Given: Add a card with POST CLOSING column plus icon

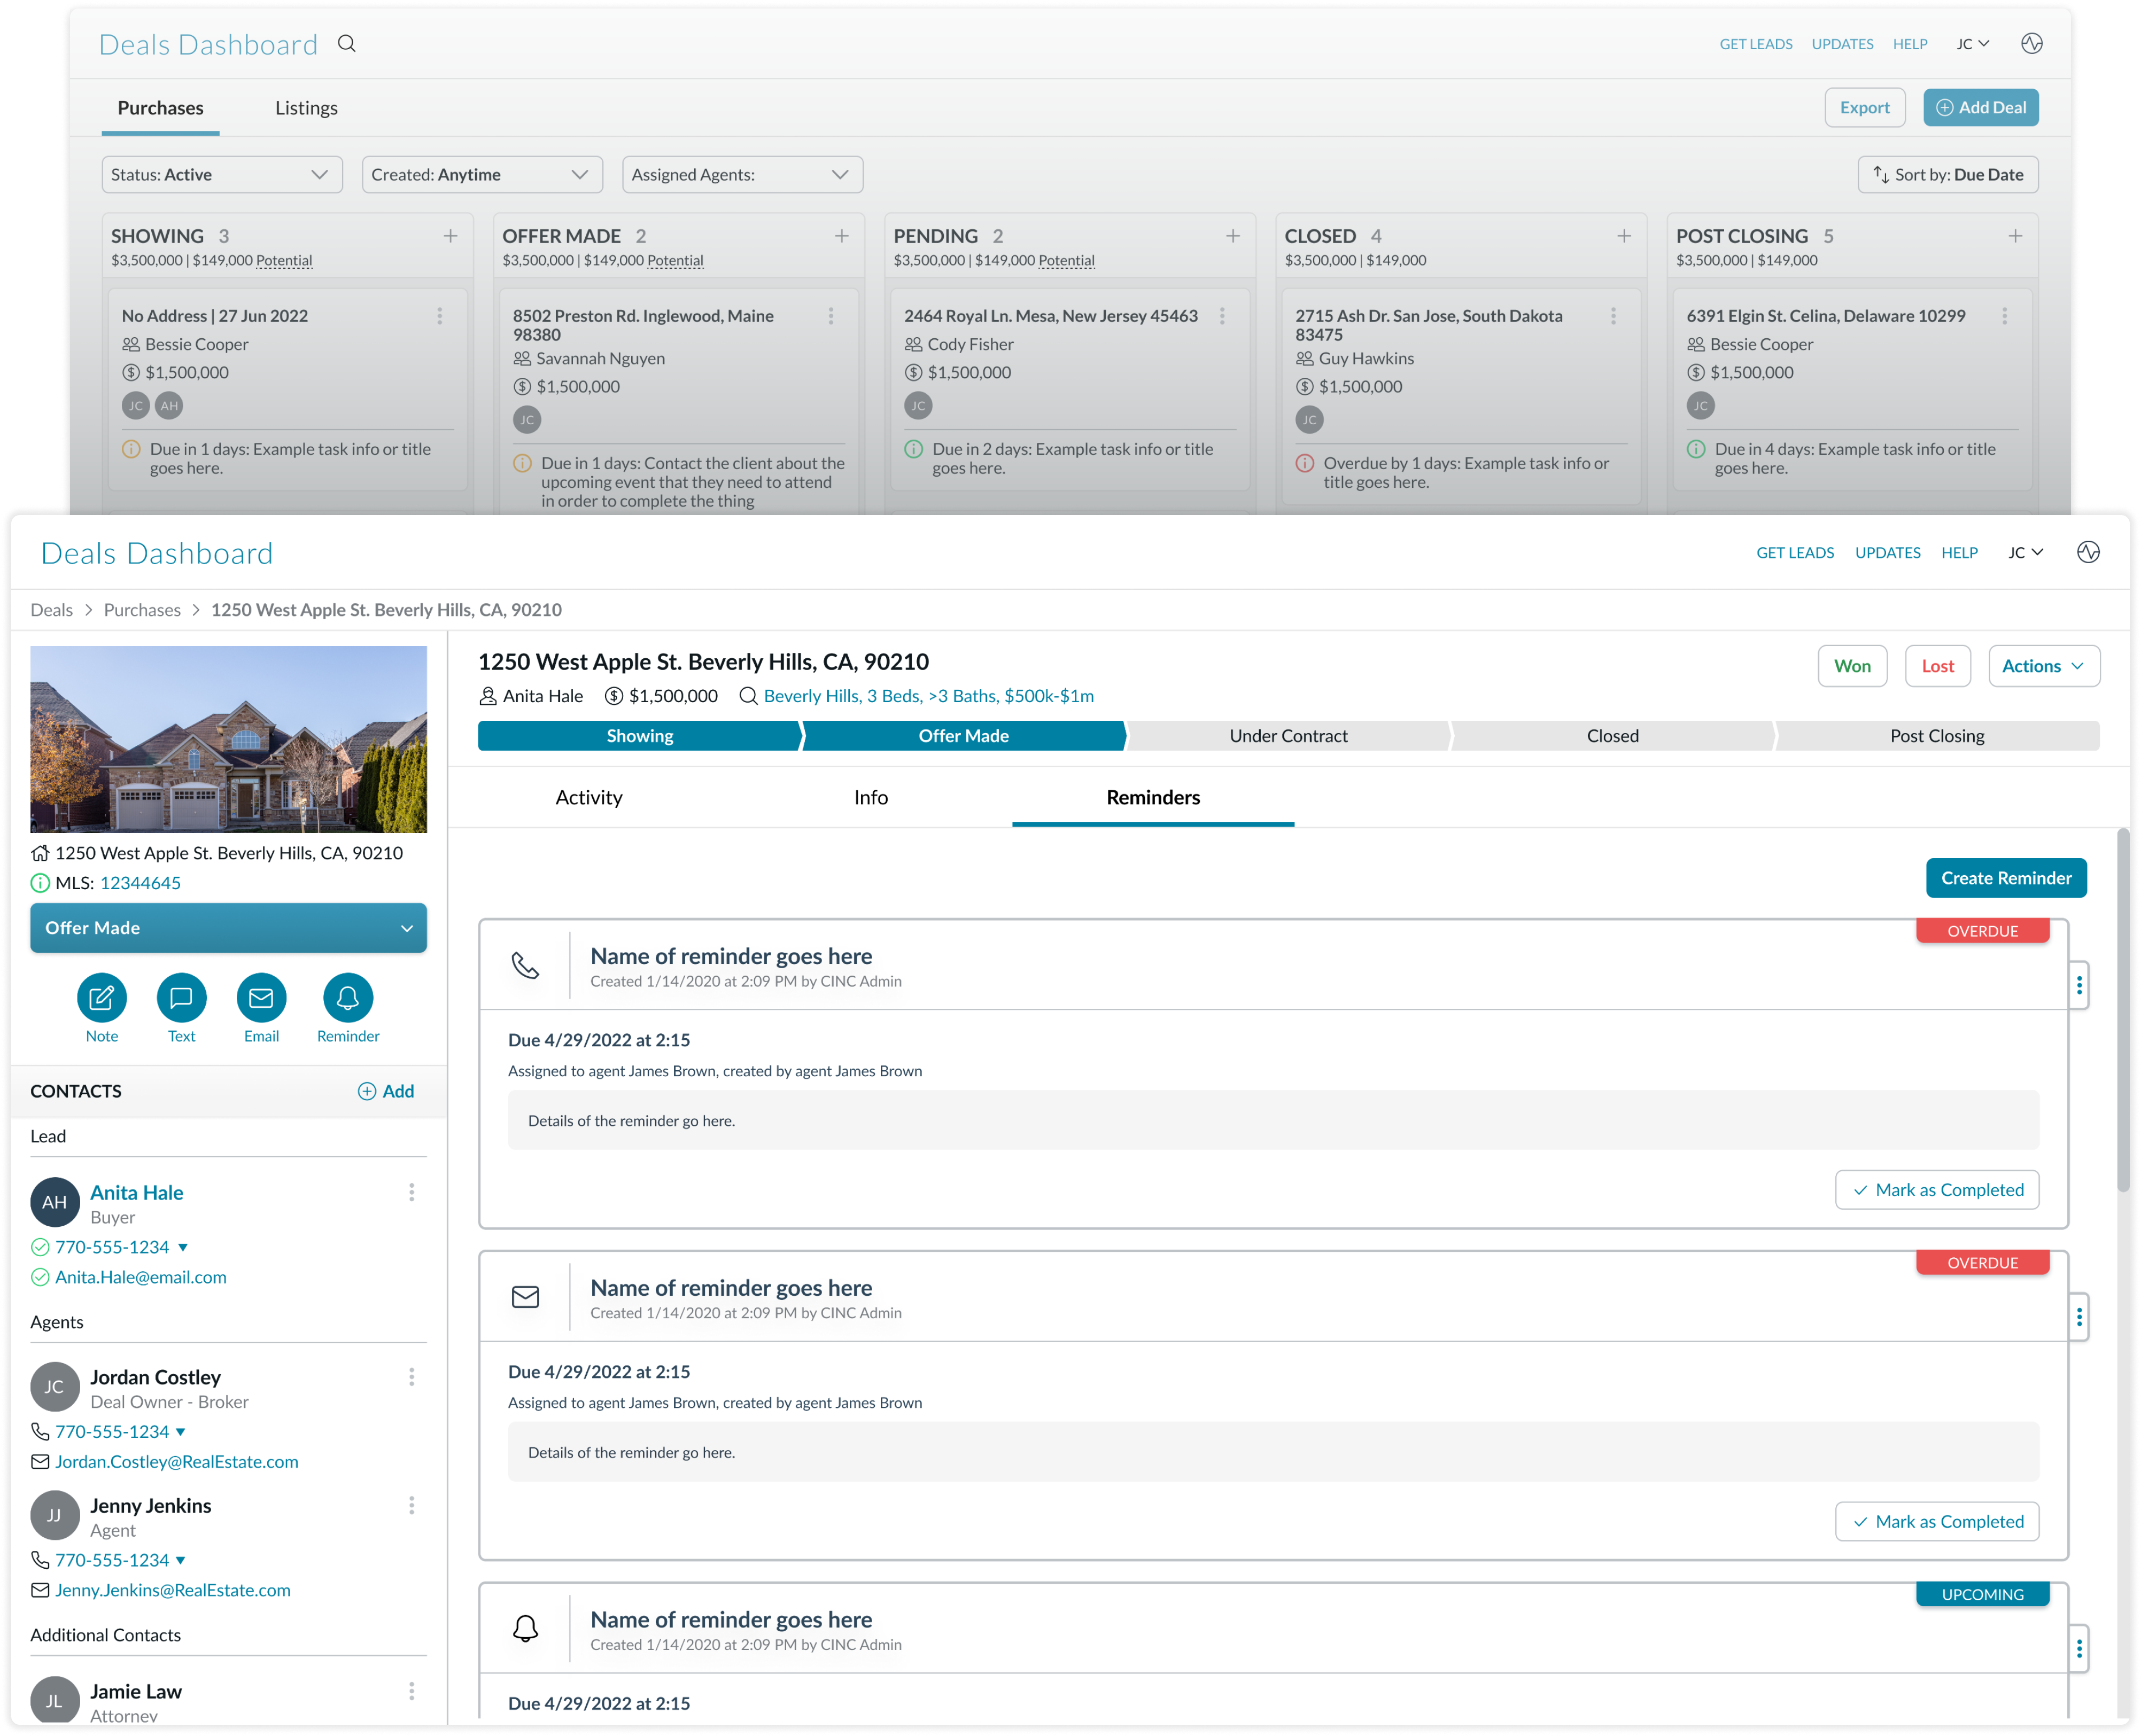Looking at the screenshot, I should coord(2015,236).
